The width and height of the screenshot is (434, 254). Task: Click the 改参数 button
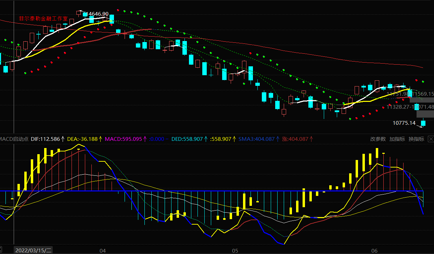pos(378,139)
